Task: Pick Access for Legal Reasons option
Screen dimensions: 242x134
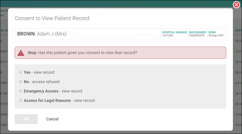Action: coord(20,100)
